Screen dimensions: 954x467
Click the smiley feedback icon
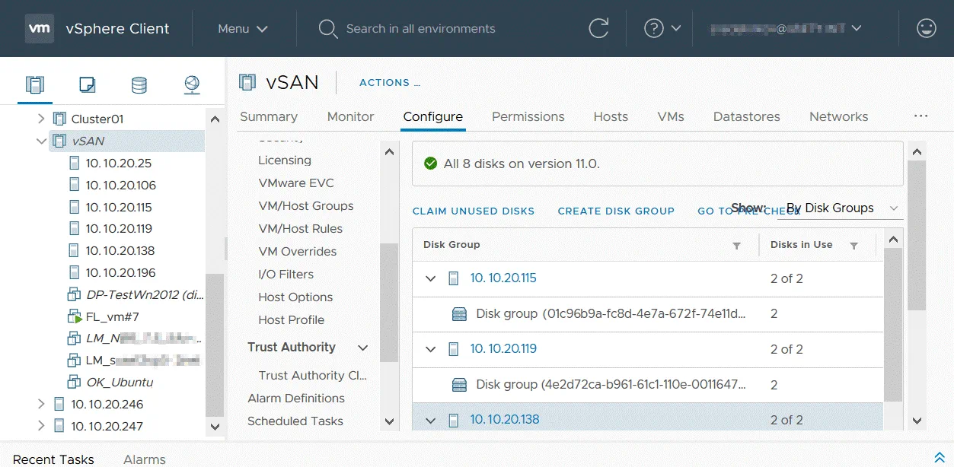926,29
